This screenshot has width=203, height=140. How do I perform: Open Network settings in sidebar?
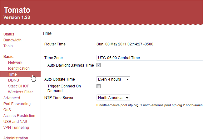click(x=15, y=63)
